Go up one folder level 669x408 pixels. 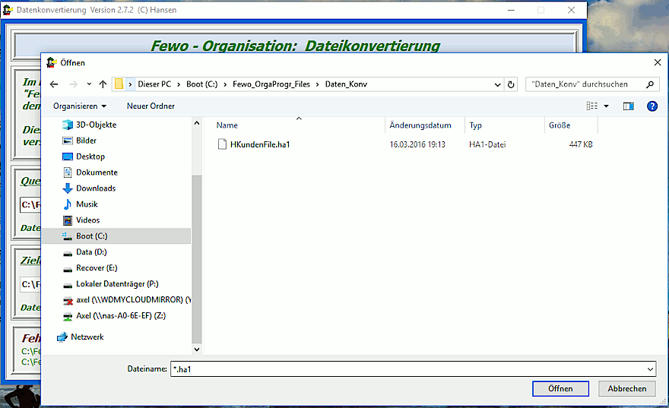tap(103, 84)
